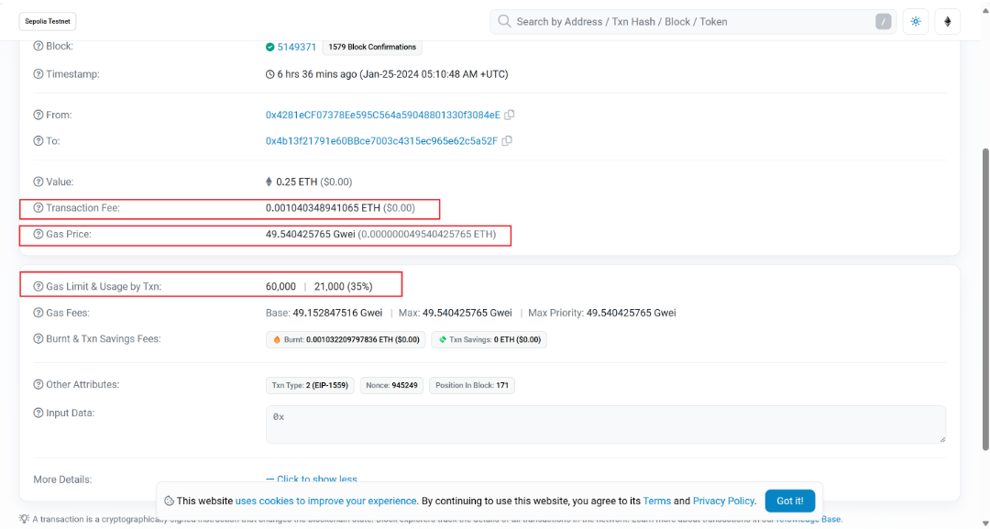This screenshot has width=990, height=529.
Task: Click the help icon next to From
Action: (38, 115)
